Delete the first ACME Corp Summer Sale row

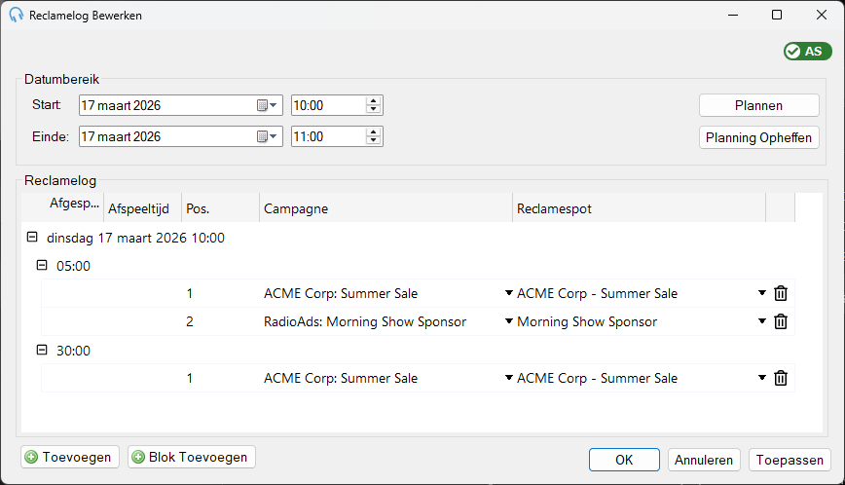tap(781, 293)
